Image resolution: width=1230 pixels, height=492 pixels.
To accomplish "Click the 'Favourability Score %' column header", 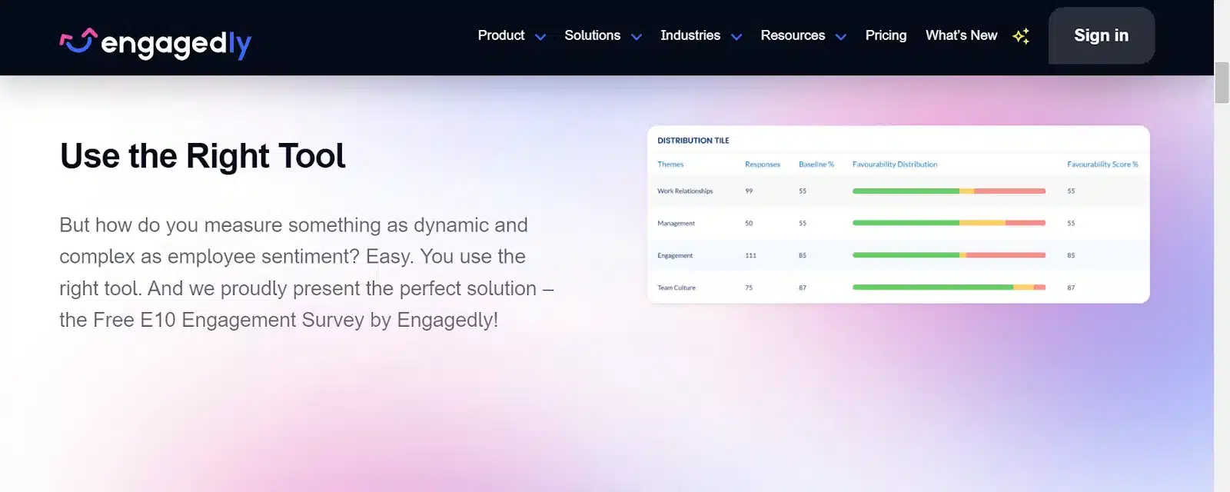I will [1102, 165].
